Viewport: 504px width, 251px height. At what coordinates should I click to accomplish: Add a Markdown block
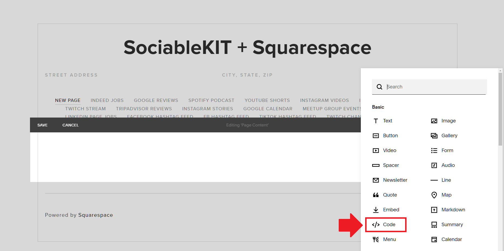point(453,210)
